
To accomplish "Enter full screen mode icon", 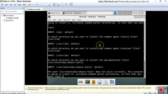I will pyautogui.click(x=62, y=5).
